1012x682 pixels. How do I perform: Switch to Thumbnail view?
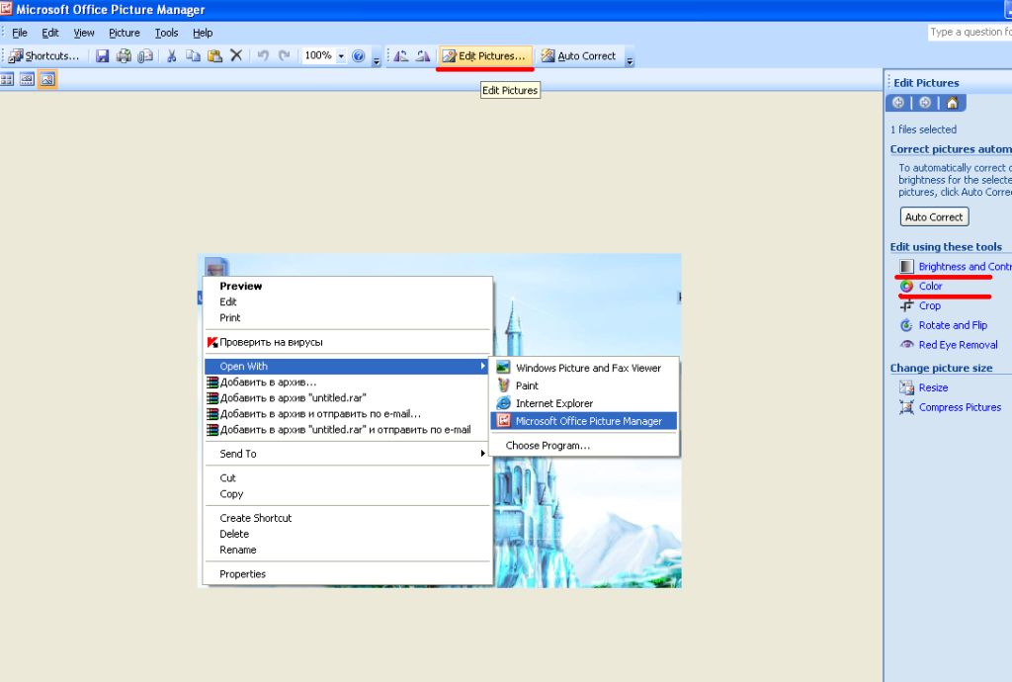coord(7,79)
